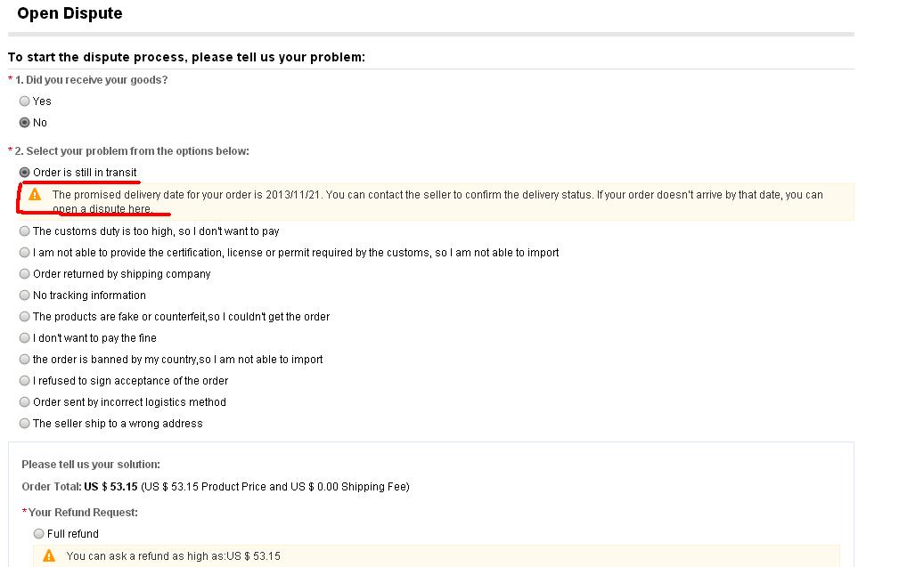The height and width of the screenshot is (567, 899).
Task: Select 'The seller ship to a wrong address'
Action: (24, 424)
